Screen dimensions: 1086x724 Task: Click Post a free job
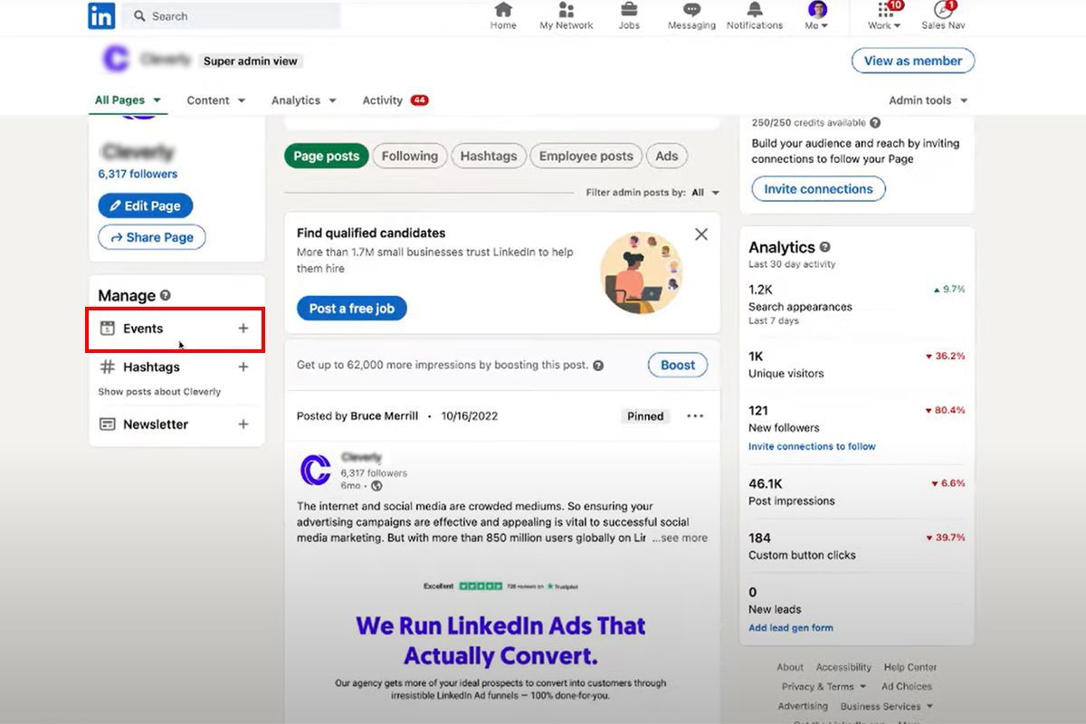(352, 309)
